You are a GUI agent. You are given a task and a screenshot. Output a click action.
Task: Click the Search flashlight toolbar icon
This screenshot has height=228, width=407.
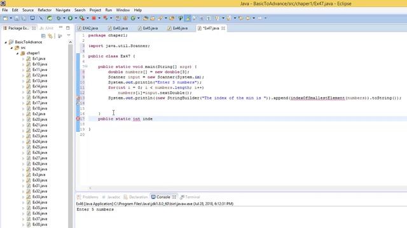(160, 18)
